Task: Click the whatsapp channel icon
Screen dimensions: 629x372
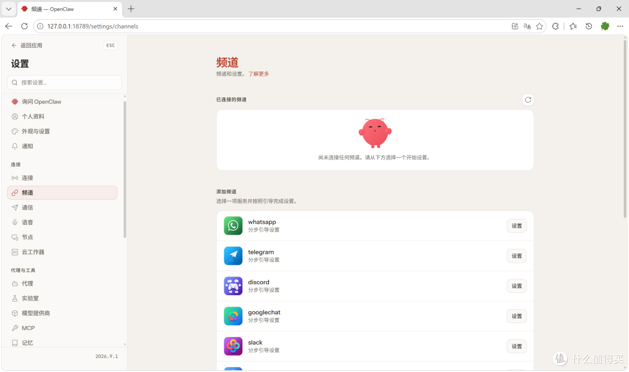Action: [233, 226]
